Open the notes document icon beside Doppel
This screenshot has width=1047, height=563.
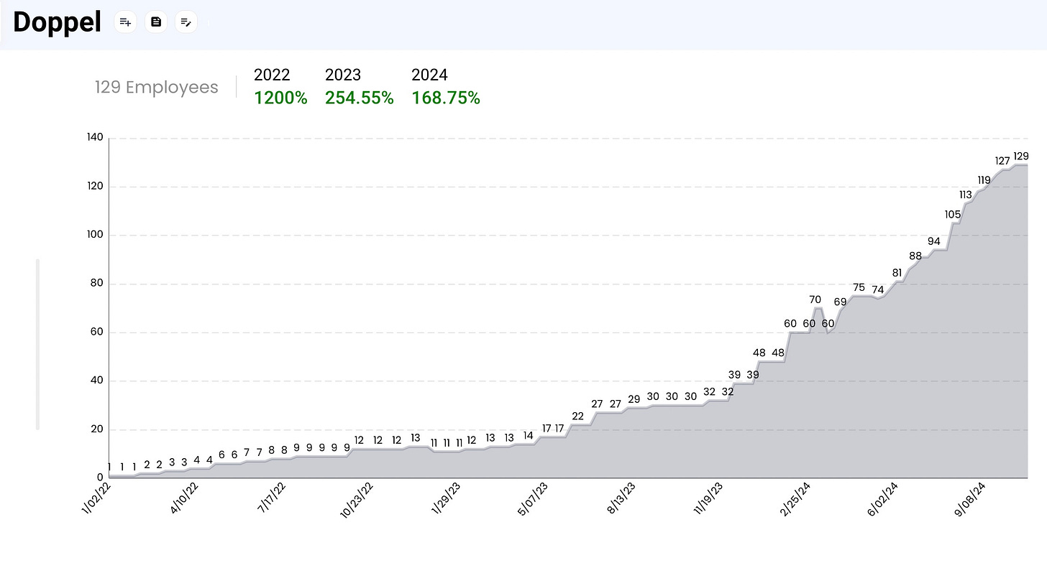(x=156, y=22)
